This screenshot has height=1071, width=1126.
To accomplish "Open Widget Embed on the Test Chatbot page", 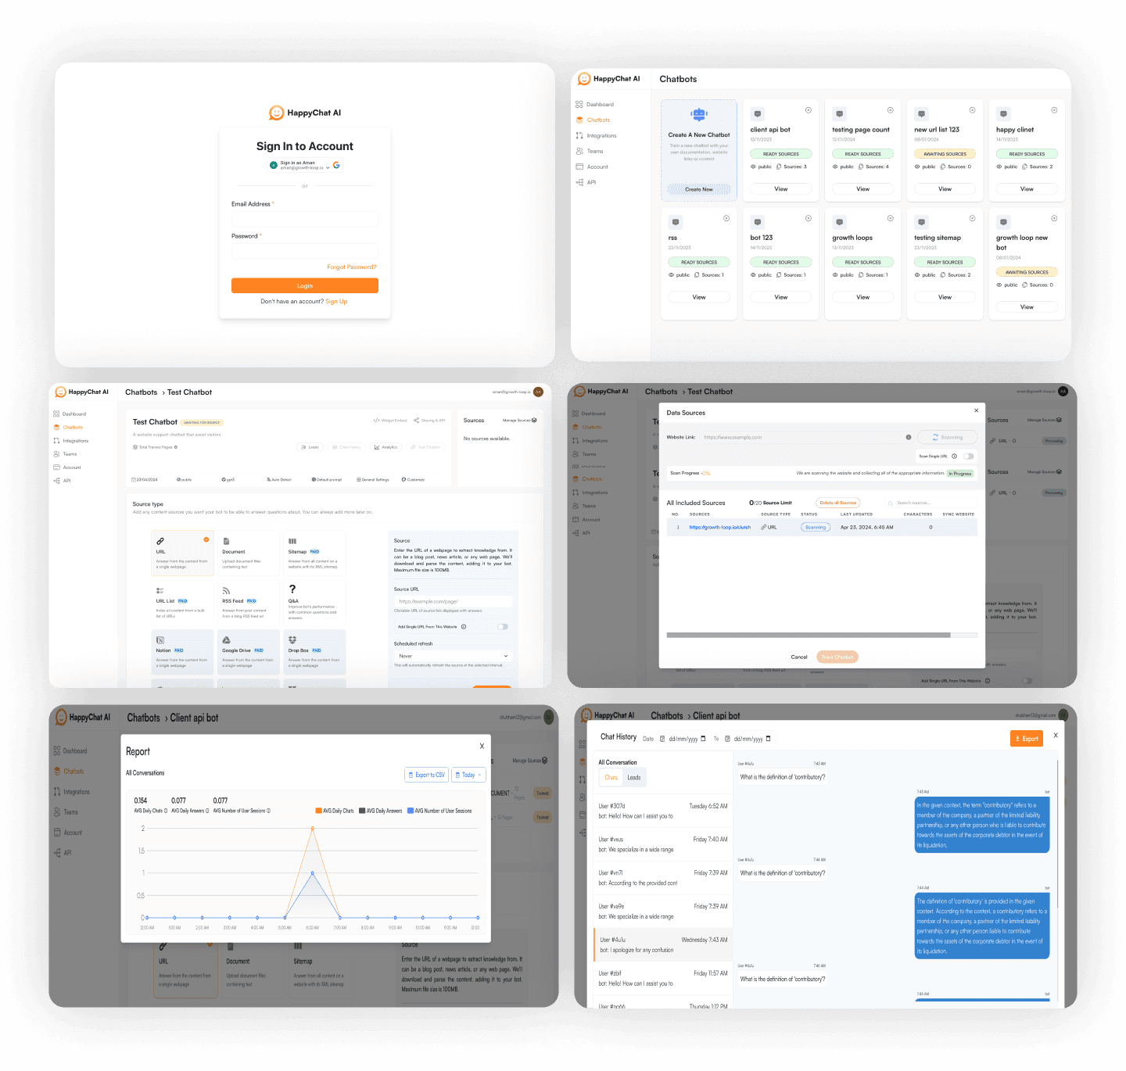I will 390,421.
